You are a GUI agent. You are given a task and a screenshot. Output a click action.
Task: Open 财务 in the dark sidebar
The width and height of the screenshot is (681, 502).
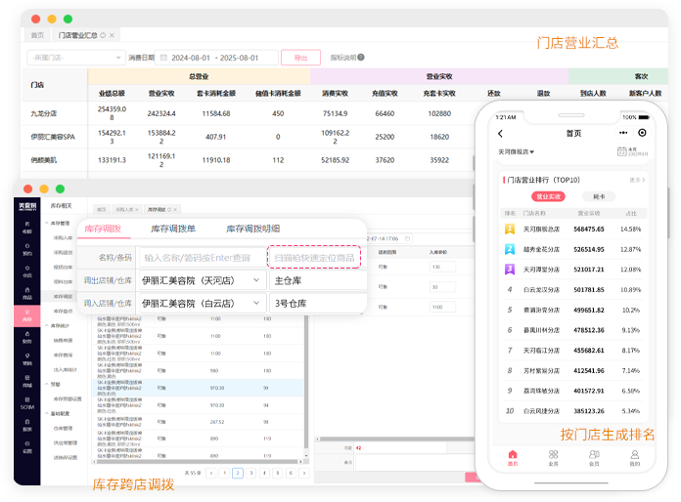(27, 337)
